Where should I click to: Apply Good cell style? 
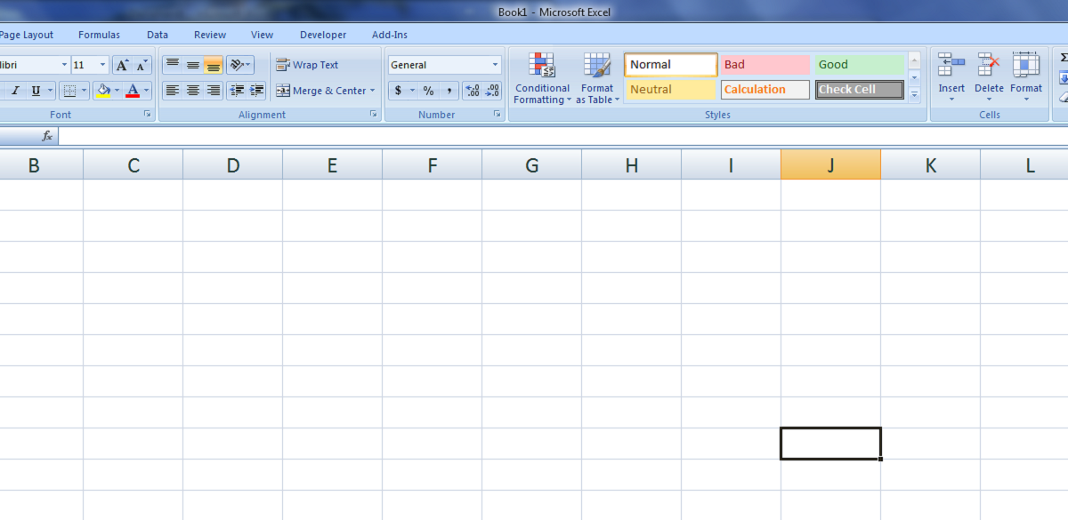point(860,65)
